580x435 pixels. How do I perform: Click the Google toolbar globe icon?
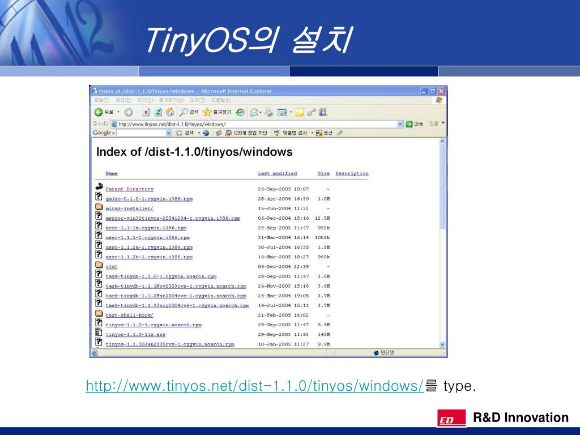coord(206,133)
